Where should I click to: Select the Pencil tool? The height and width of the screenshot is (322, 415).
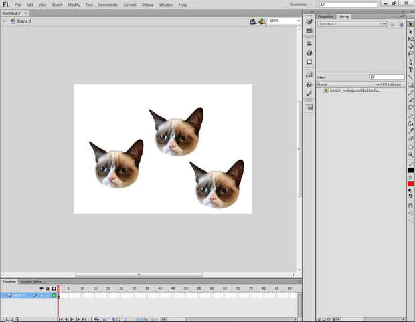pyautogui.click(x=410, y=92)
